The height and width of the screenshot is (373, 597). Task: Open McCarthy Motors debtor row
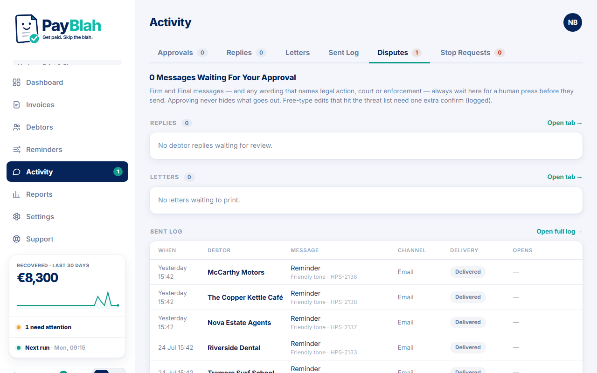(x=366, y=272)
